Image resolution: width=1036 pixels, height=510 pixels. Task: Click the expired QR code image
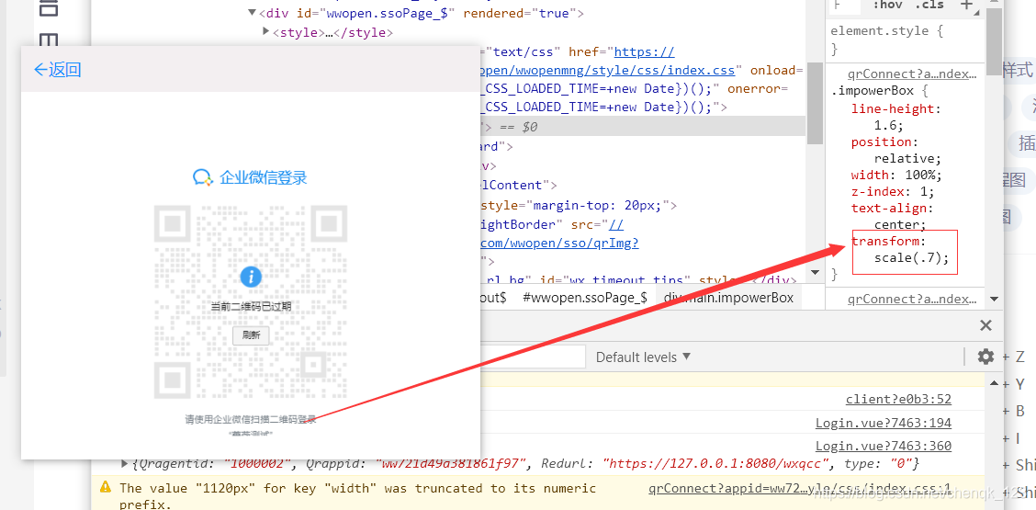(251, 301)
